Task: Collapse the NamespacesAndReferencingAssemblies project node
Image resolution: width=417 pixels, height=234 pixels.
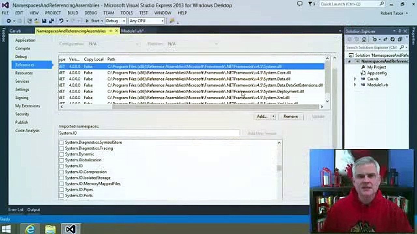Action: pyautogui.click(x=350, y=61)
